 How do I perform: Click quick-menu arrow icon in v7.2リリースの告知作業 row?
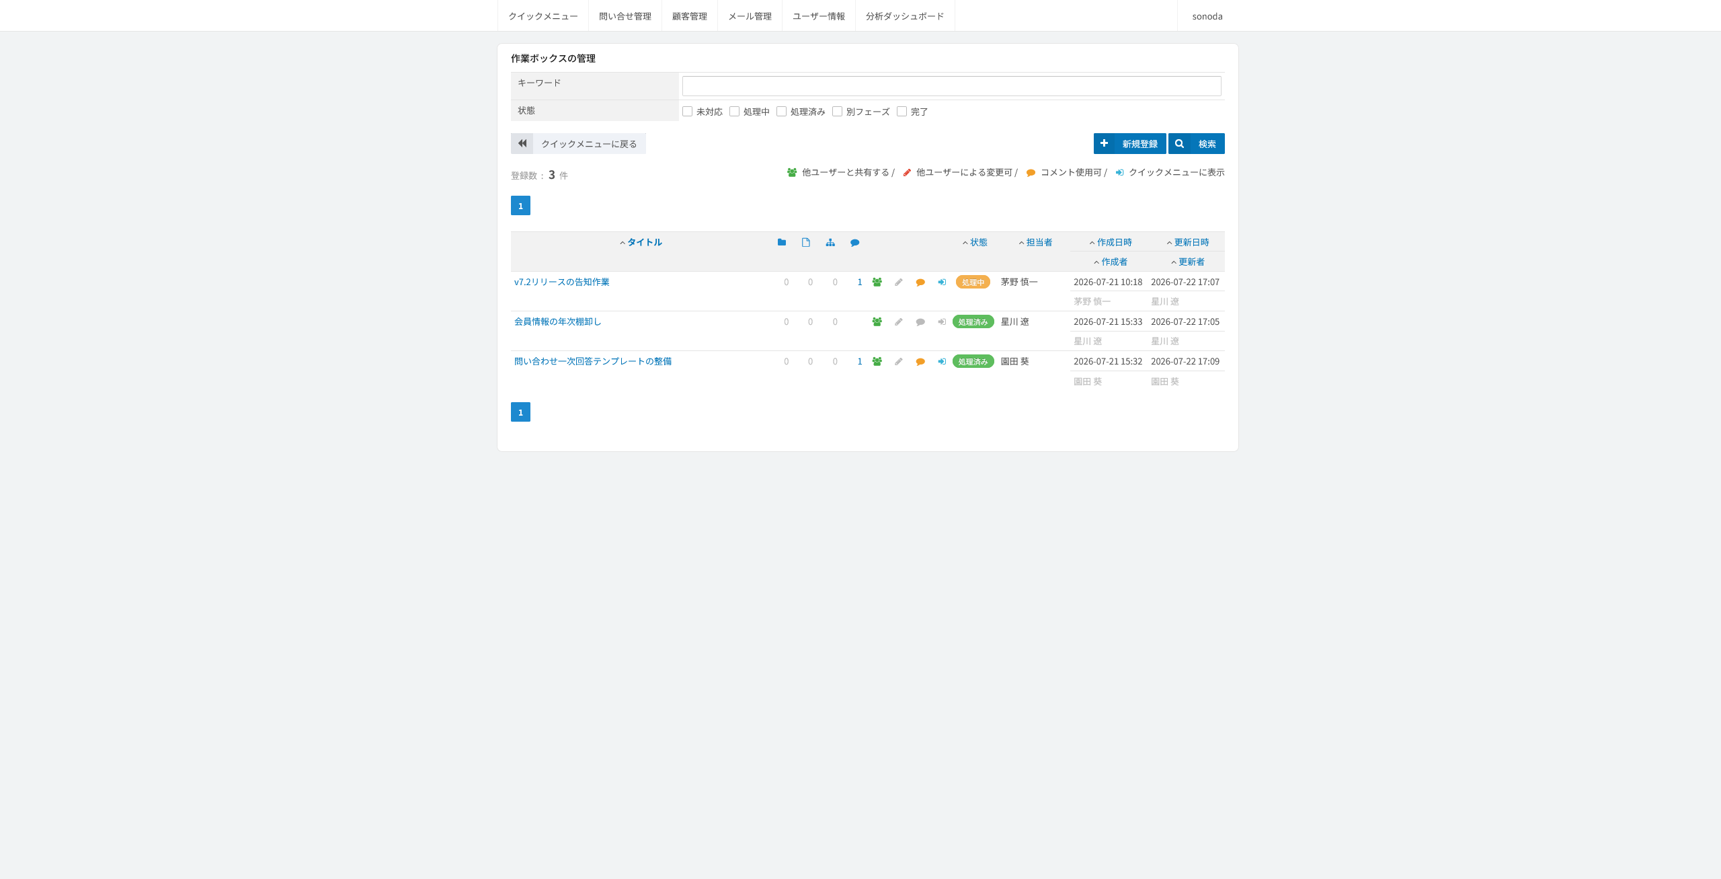click(942, 282)
